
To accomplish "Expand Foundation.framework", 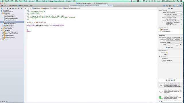I will [x=3, y=32].
